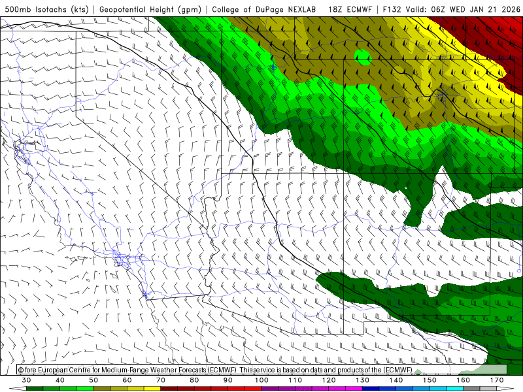Click the "50" legend value

click(93, 380)
